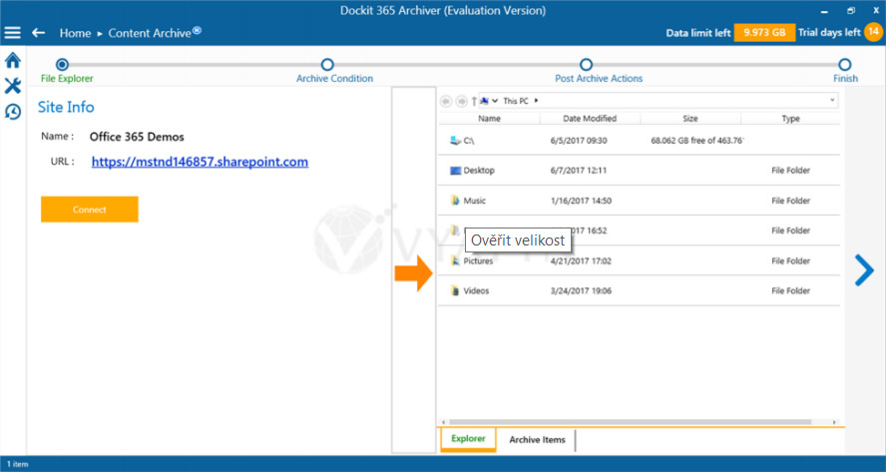The width and height of the screenshot is (886, 472).
Task: Select the 6/5/2017 09:30 date cell
Action: (579, 141)
